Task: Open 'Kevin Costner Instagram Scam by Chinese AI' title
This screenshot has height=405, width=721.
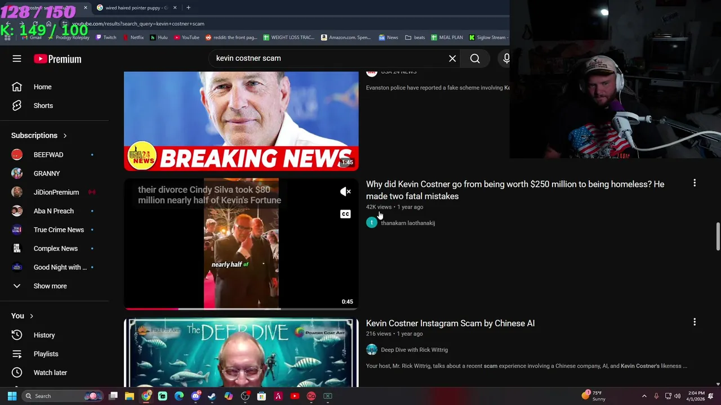Action: pyautogui.click(x=450, y=323)
